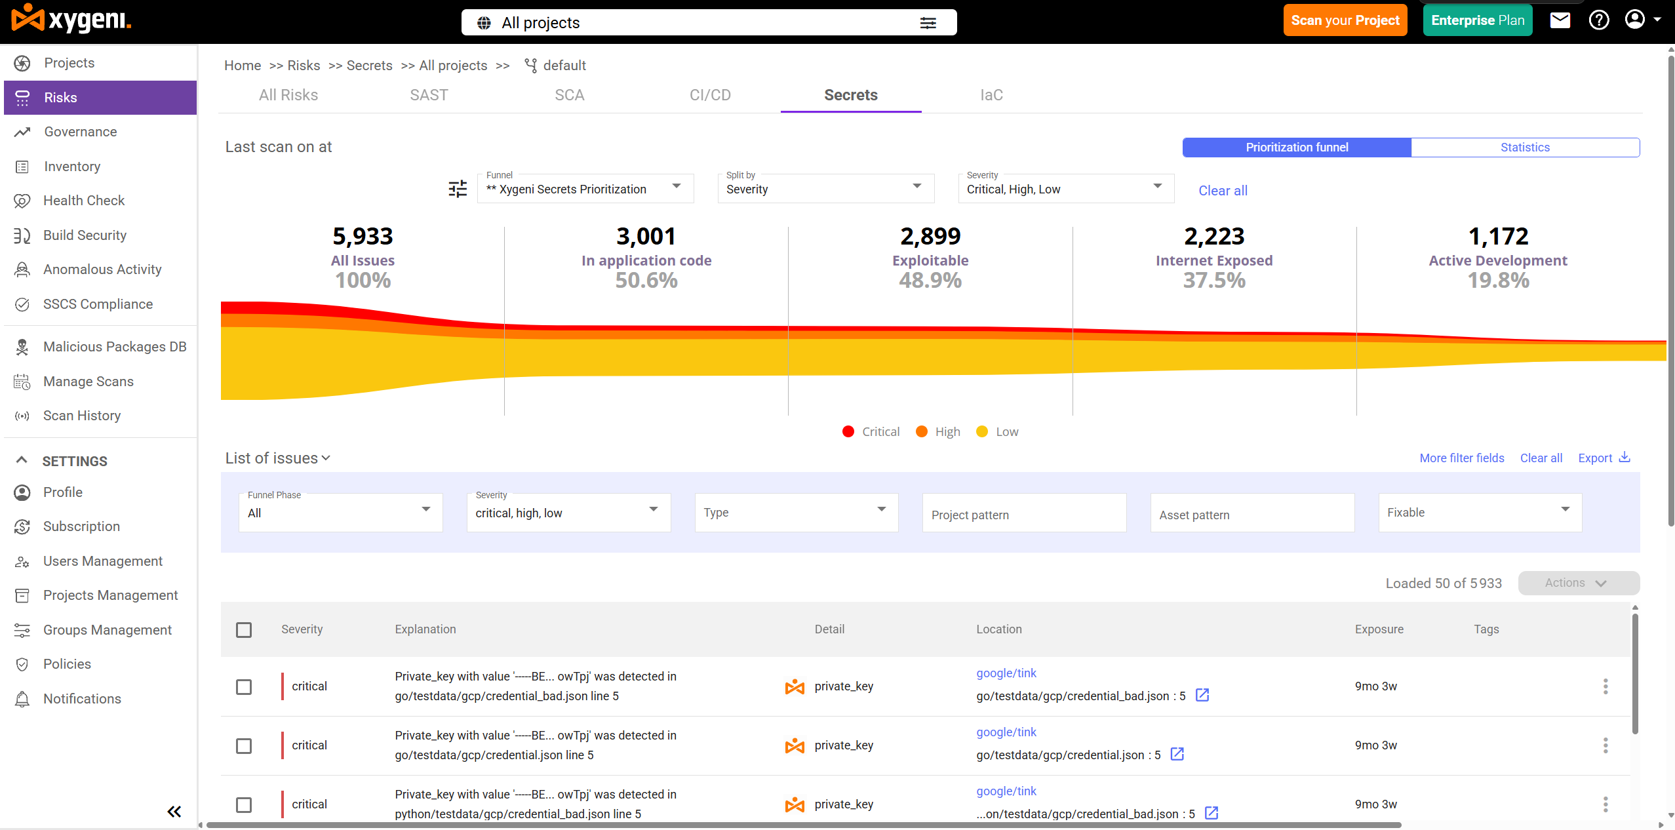
Task: Tick the checkbox of the first critical issue
Action: coord(244,686)
